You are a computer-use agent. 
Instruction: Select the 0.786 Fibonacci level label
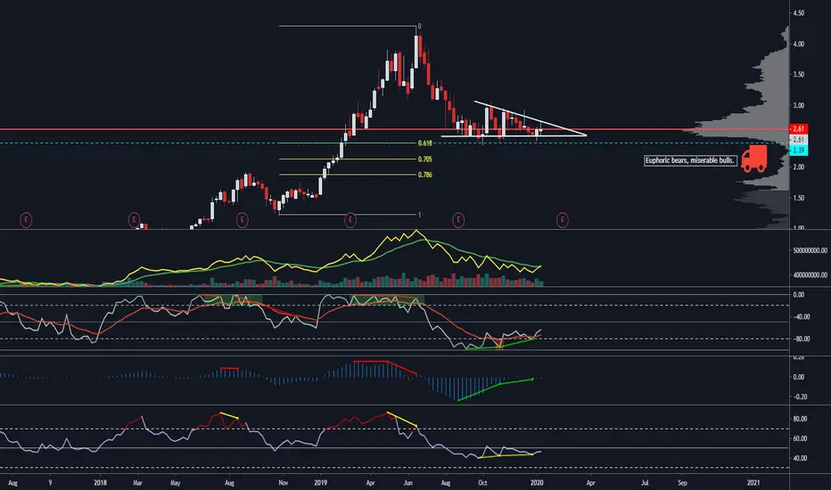[x=425, y=175]
